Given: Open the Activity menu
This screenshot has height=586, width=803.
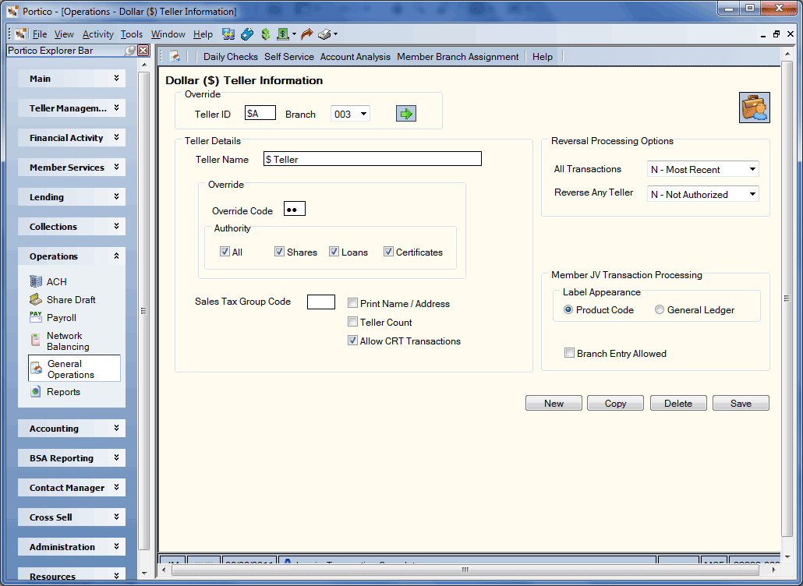Looking at the screenshot, I should (97, 34).
